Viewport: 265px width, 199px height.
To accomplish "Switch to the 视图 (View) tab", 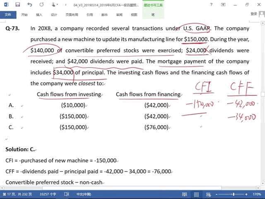I will (x=134, y=15).
